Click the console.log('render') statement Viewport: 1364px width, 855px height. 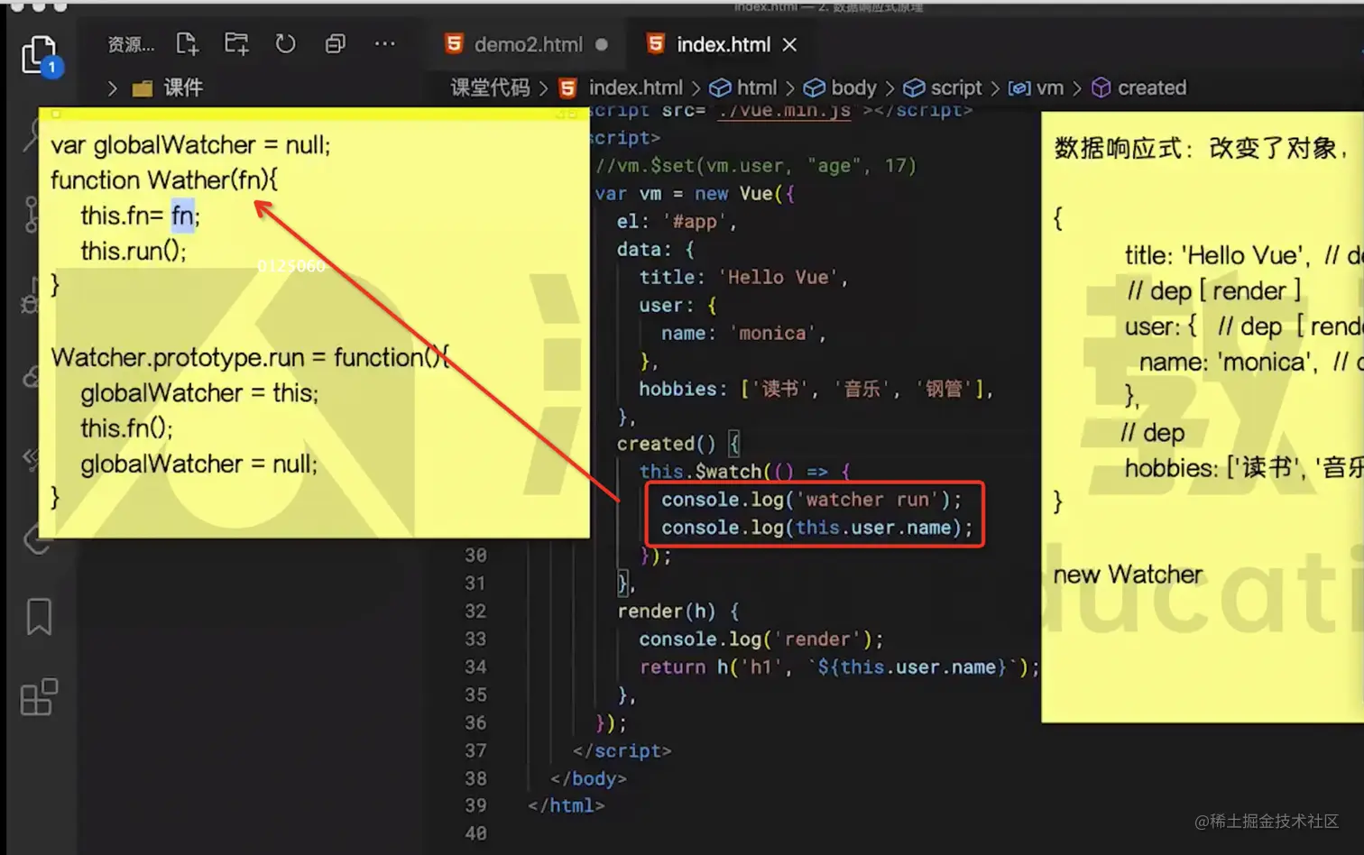point(761,639)
